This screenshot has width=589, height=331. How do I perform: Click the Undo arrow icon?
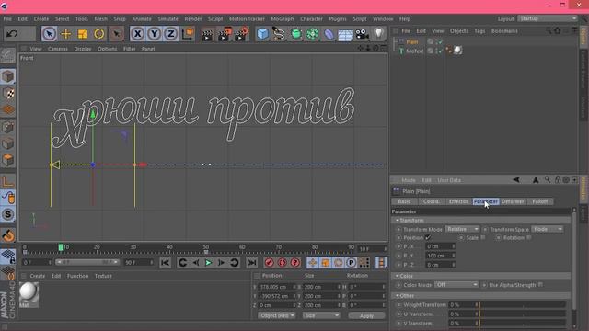coord(12,34)
